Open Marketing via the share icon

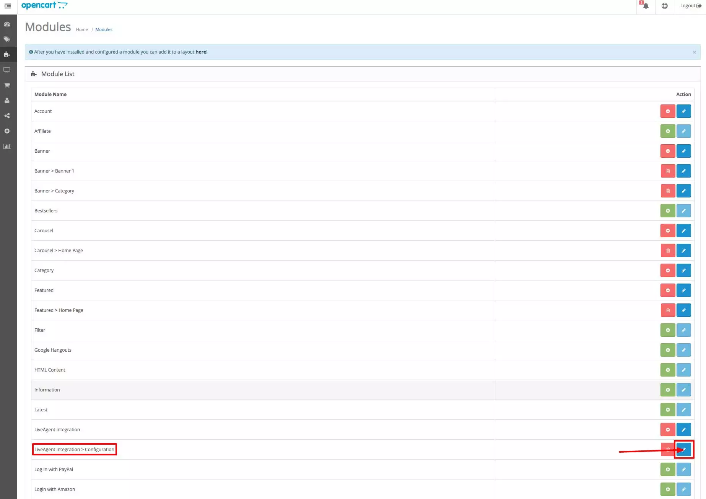[7, 116]
